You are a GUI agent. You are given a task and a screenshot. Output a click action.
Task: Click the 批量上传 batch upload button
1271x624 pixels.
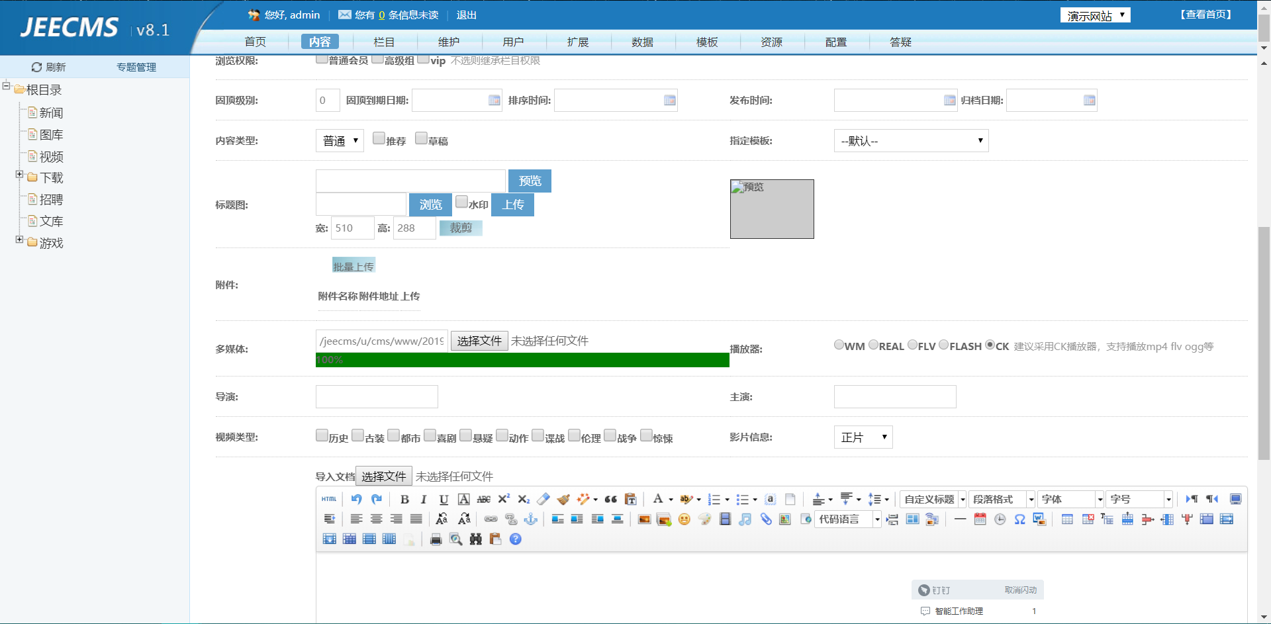pyautogui.click(x=353, y=266)
